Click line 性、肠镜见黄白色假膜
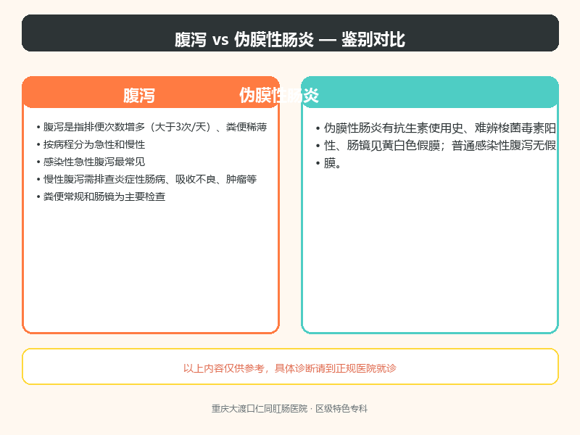 [x=436, y=146]
